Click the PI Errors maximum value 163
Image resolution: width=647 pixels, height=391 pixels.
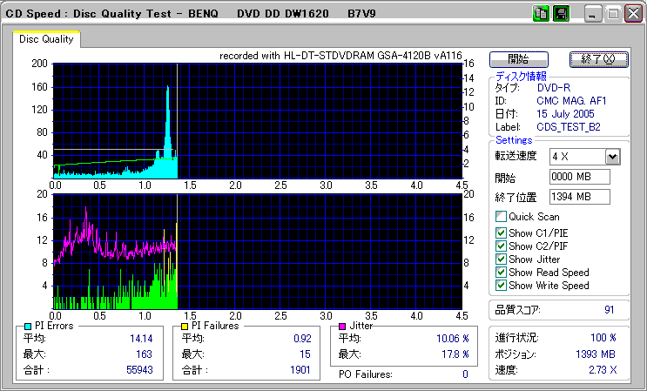[144, 354]
